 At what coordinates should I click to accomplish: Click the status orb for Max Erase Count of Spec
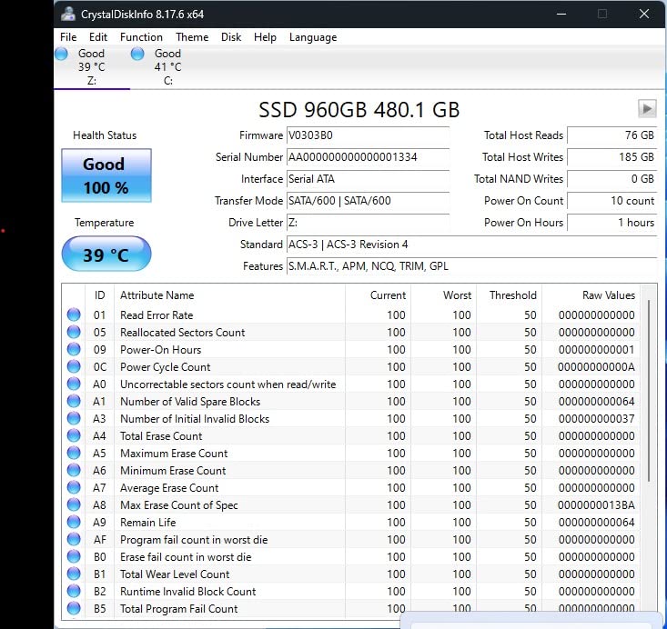tap(74, 504)
